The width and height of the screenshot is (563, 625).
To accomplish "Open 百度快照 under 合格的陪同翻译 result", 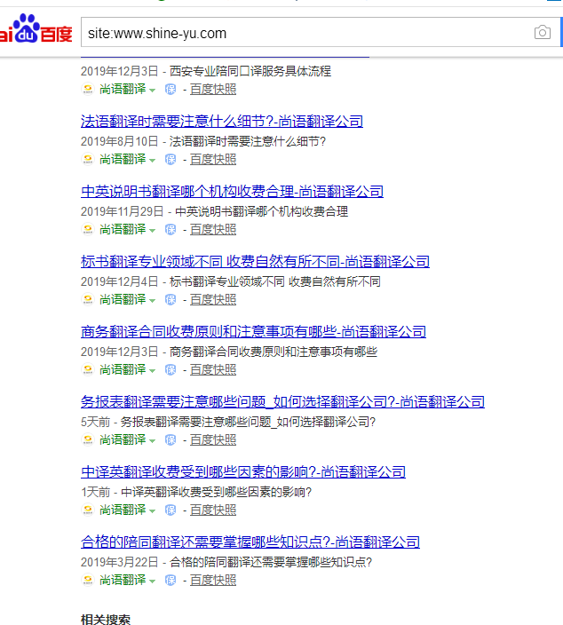I will click(x=213, y=581).
